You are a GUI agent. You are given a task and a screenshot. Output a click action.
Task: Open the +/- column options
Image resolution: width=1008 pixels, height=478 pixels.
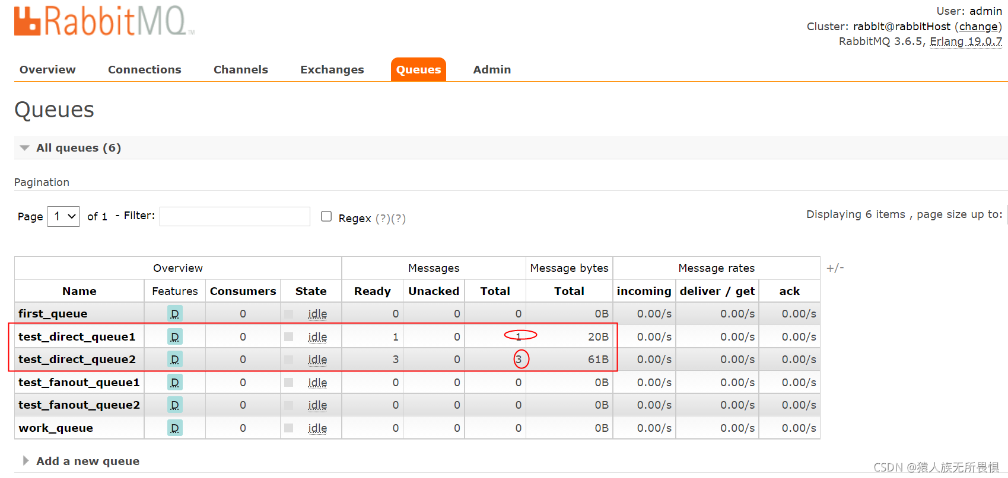coord(835,268)
